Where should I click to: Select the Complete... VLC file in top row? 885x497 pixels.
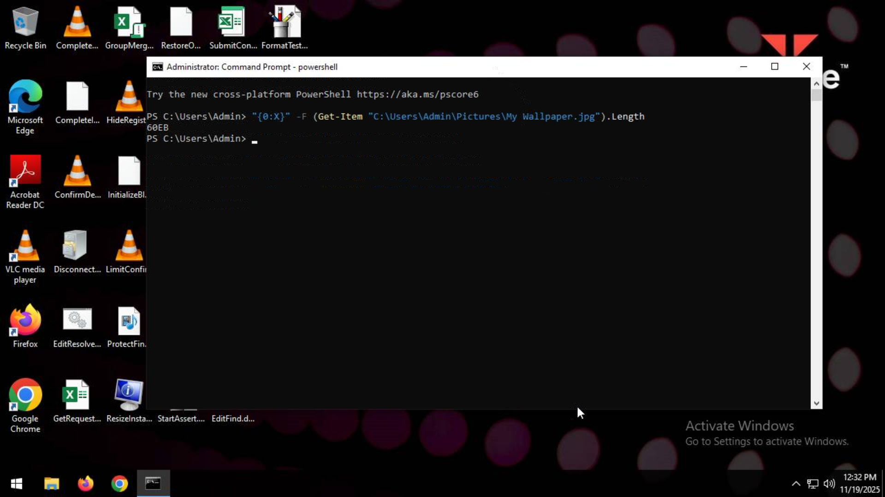77,28
